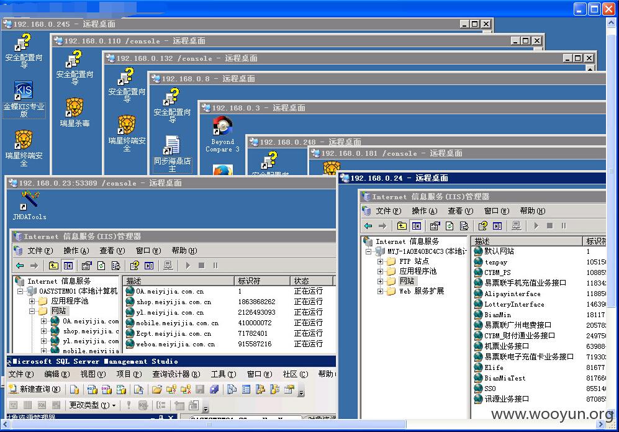Image resolution: width=619 pixels, height=432 pixels.
Task: Click refresh icon in 192.168.0.24 IIS toolbar
Action: (450, 226)
